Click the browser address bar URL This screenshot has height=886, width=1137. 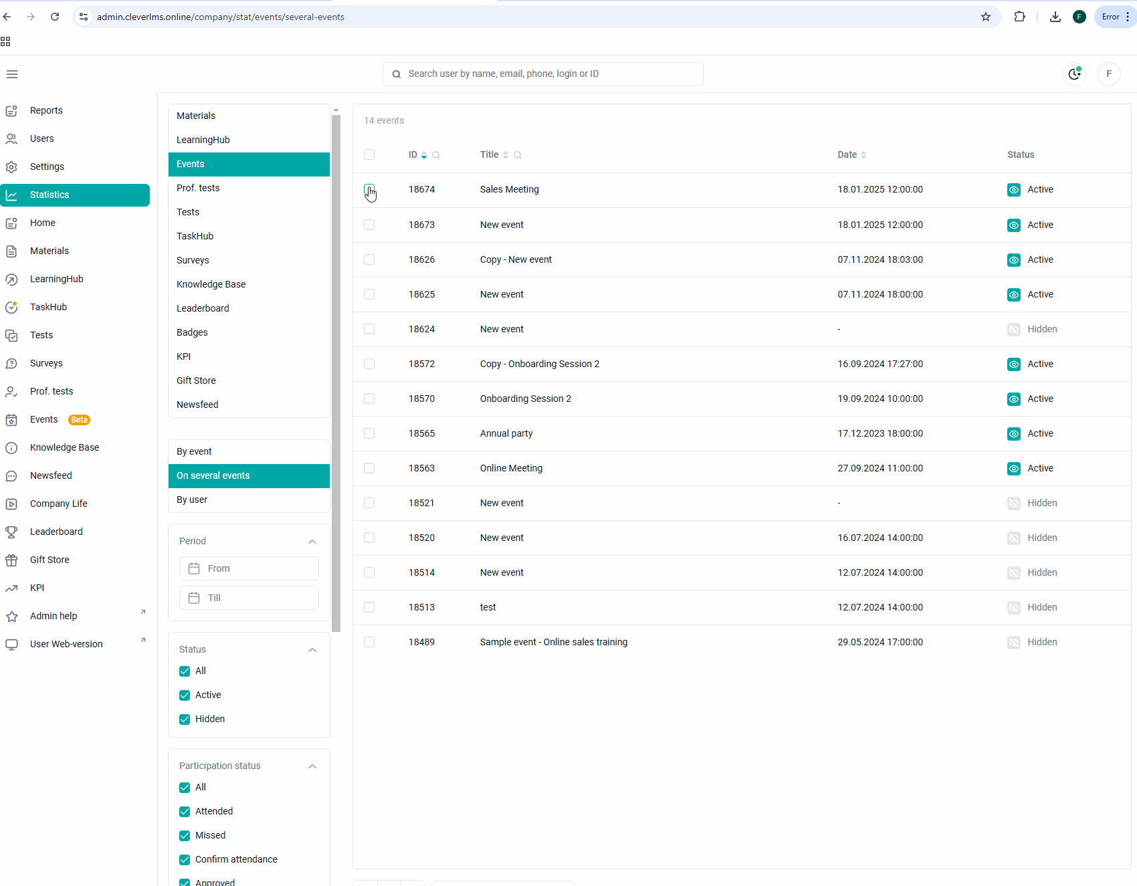(x=221, y=17)
